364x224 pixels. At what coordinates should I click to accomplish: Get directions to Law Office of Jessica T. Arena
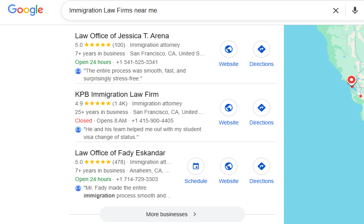tap(262, 50)
